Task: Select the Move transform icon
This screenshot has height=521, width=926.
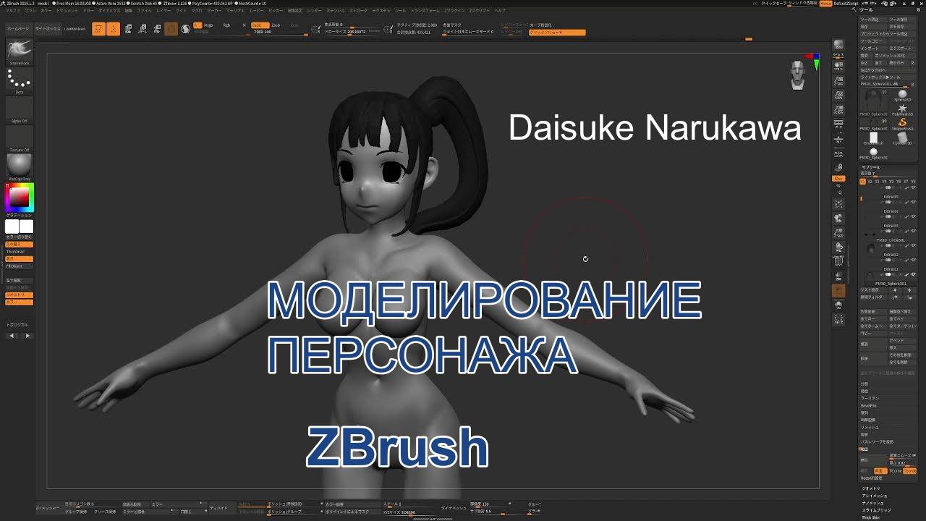Action: pyautogui.click(x=128, y=29)
